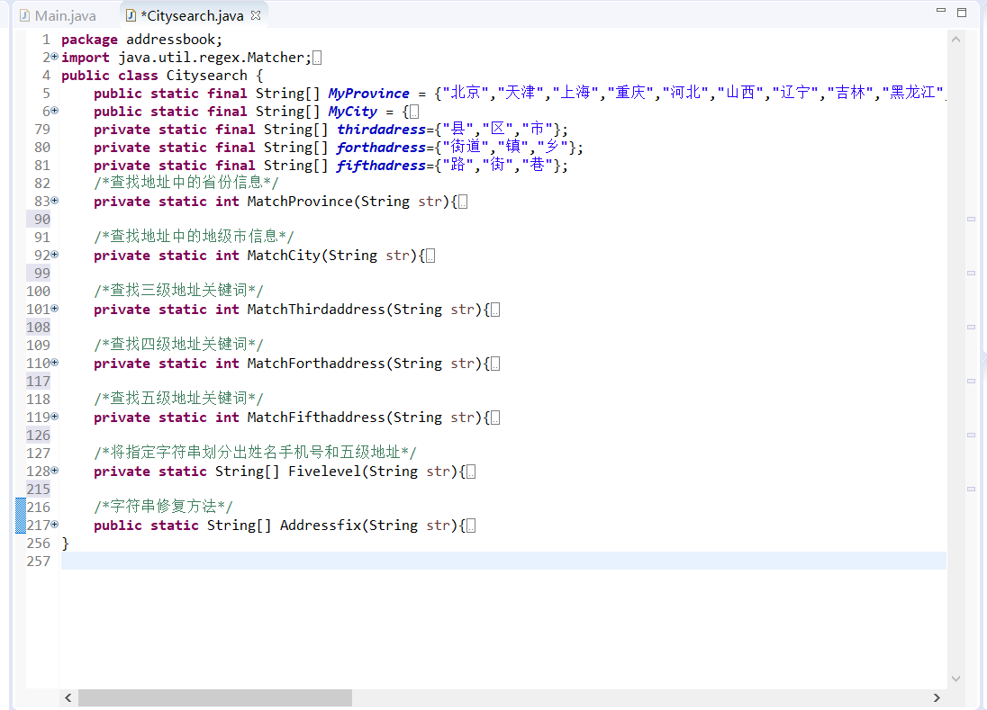
Task: Select the *Citysearch.java editor tab
Action: tap(192, 15)
